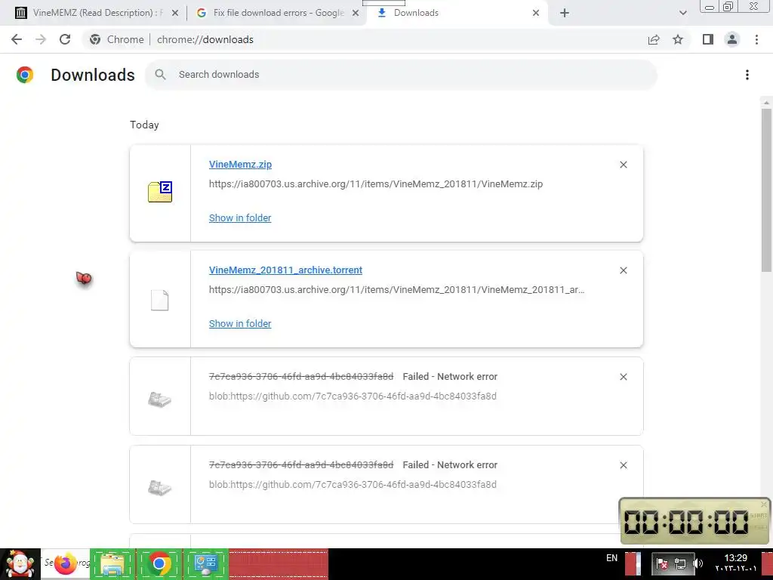Remove the first failed github blob download
773x580 pixels.
623,377
